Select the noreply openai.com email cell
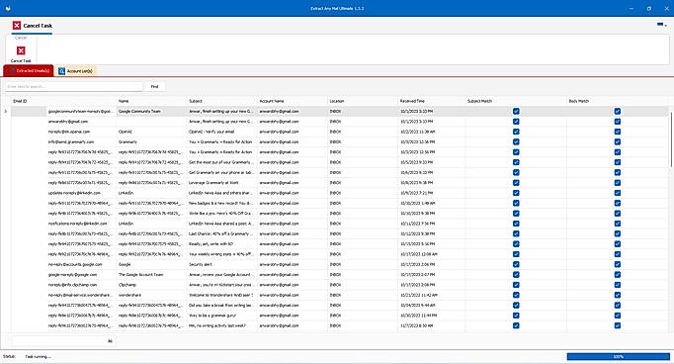674x364 pixels. 82,132
